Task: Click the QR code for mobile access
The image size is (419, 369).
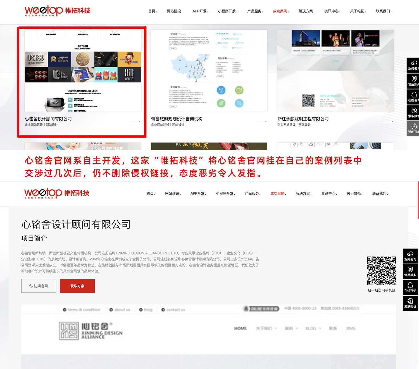Action: [381, 271]
